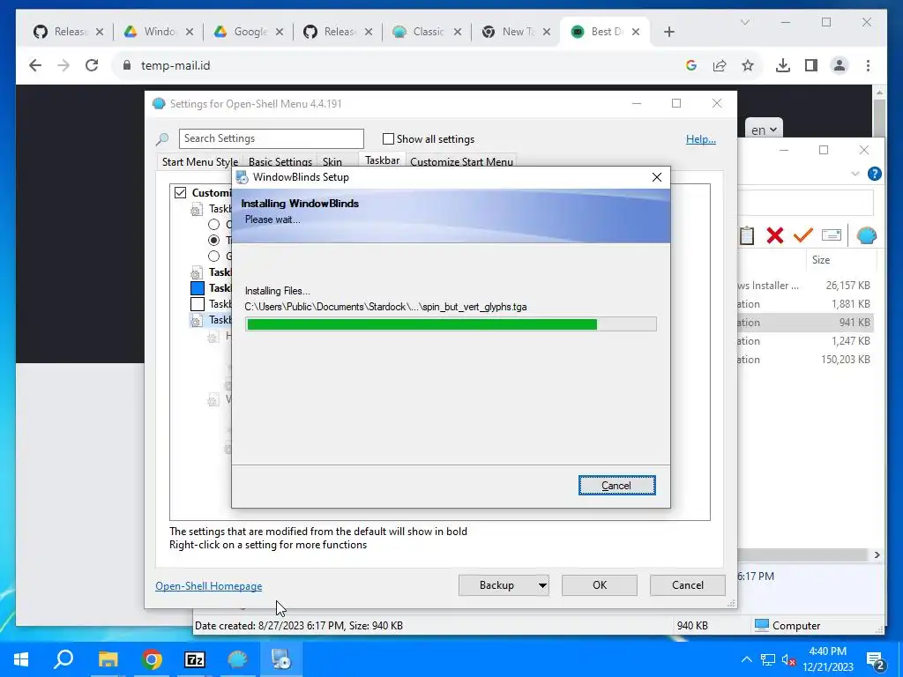
Task: Open 7-Zip from the taskbar
Action: click(194, 659)
